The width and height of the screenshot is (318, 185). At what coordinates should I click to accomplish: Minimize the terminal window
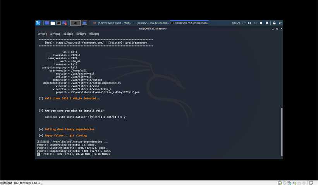(273, 29)
